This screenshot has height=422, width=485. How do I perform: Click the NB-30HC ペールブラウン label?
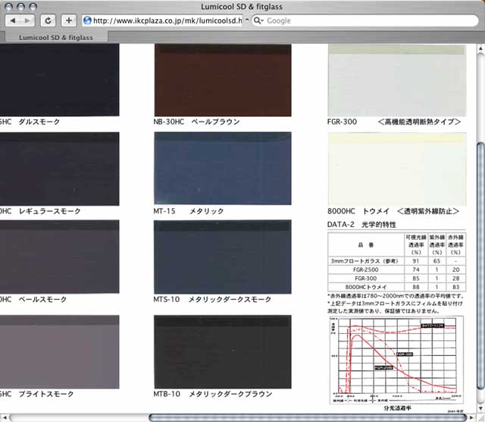click(x=196, y=121)
